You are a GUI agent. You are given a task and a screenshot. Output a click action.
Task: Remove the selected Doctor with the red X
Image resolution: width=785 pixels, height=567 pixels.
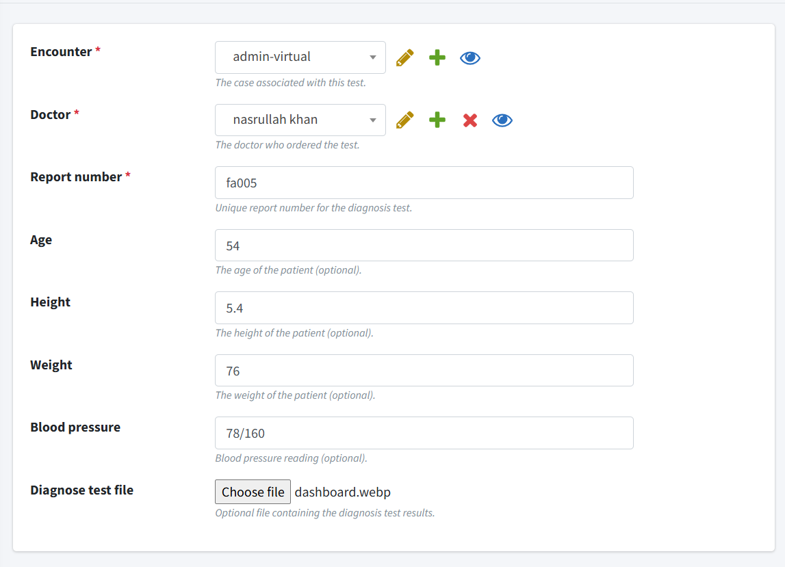469,120
